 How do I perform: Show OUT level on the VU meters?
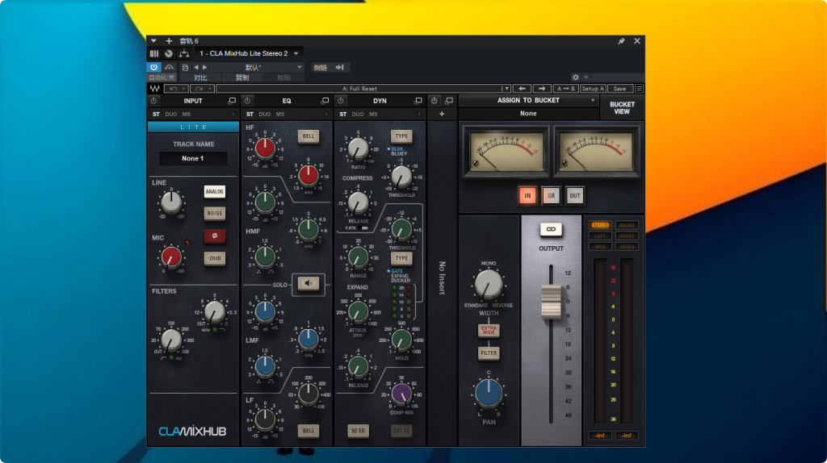coord(575,196)
